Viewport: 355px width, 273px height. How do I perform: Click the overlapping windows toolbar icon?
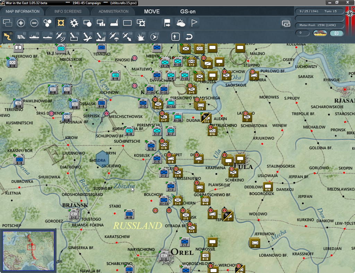pos(8,23)
